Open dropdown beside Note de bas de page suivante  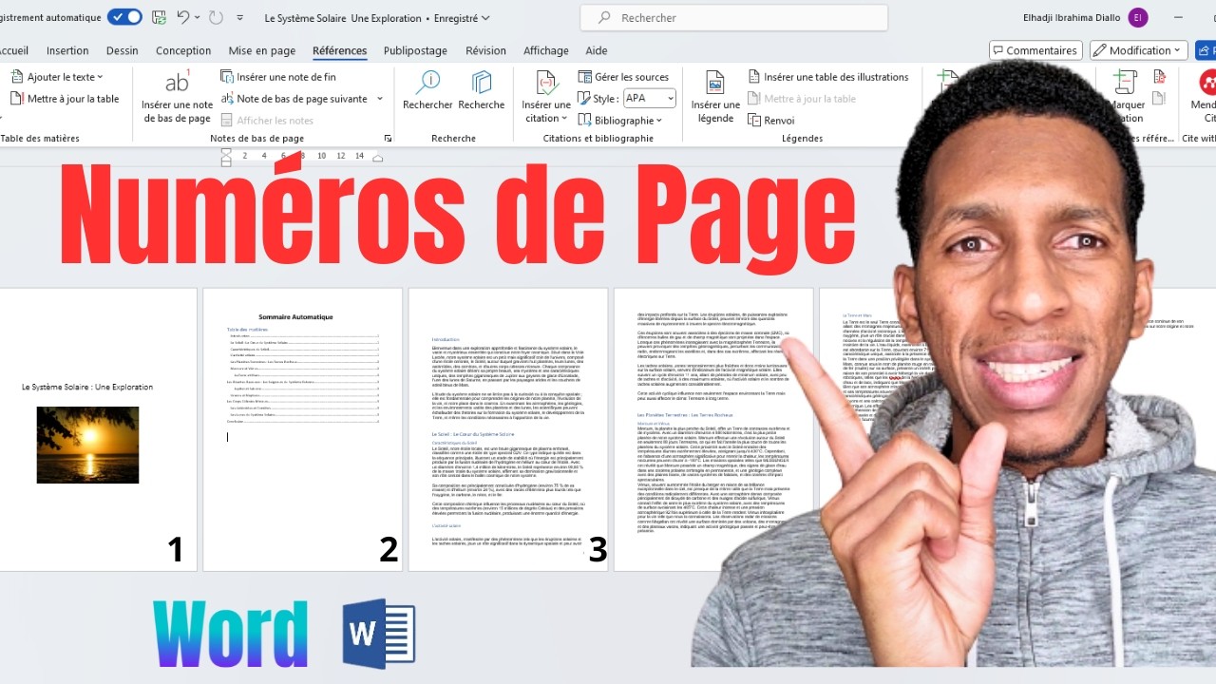(379, 99)
